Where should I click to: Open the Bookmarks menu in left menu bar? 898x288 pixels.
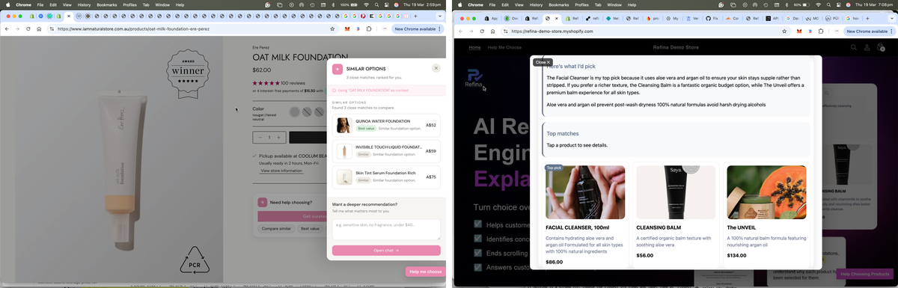(106, 4)
